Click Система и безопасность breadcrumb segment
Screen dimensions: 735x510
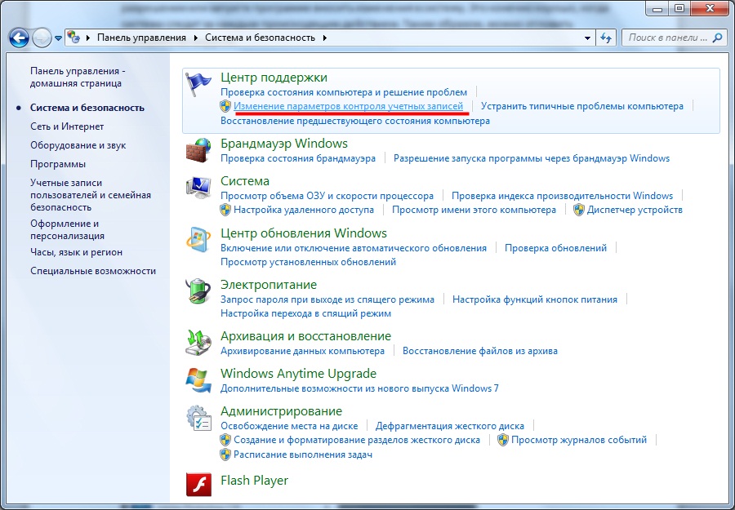click(261, 38)
